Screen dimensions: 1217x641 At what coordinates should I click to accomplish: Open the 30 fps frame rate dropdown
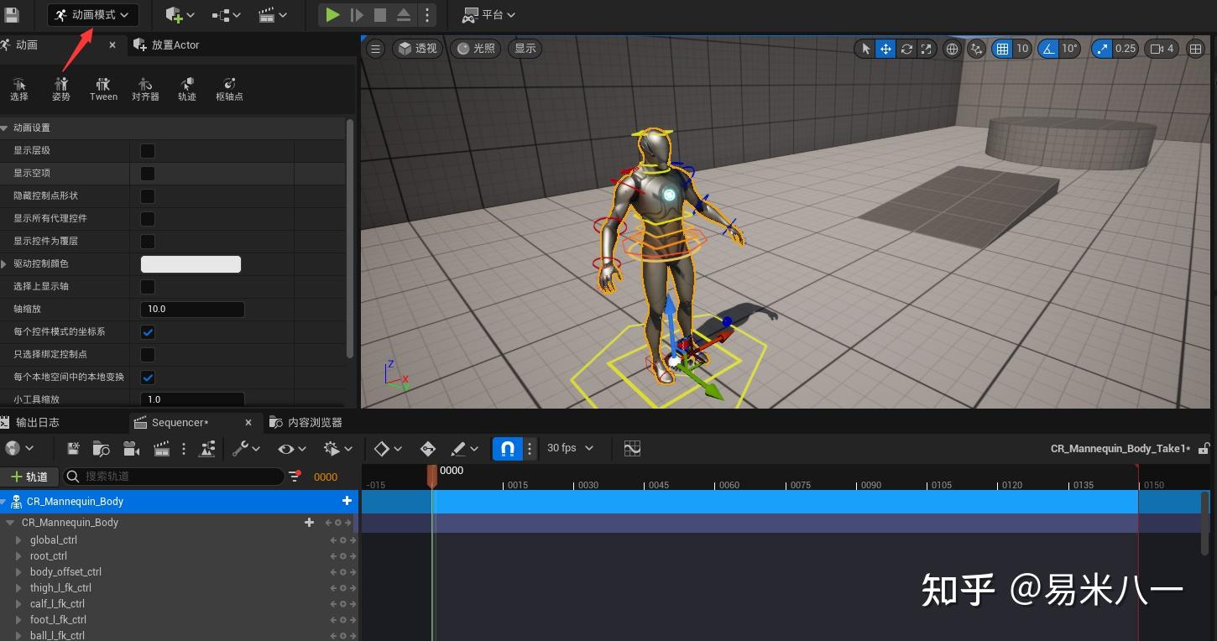570,448
